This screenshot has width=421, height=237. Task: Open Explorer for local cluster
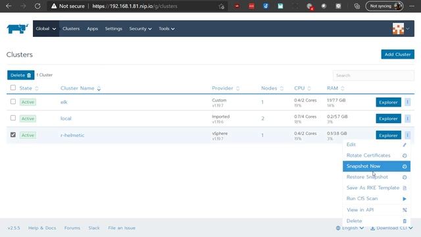coord(388,118)
